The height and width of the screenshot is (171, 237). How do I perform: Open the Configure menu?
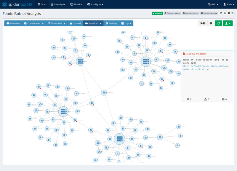pos(95,4)
